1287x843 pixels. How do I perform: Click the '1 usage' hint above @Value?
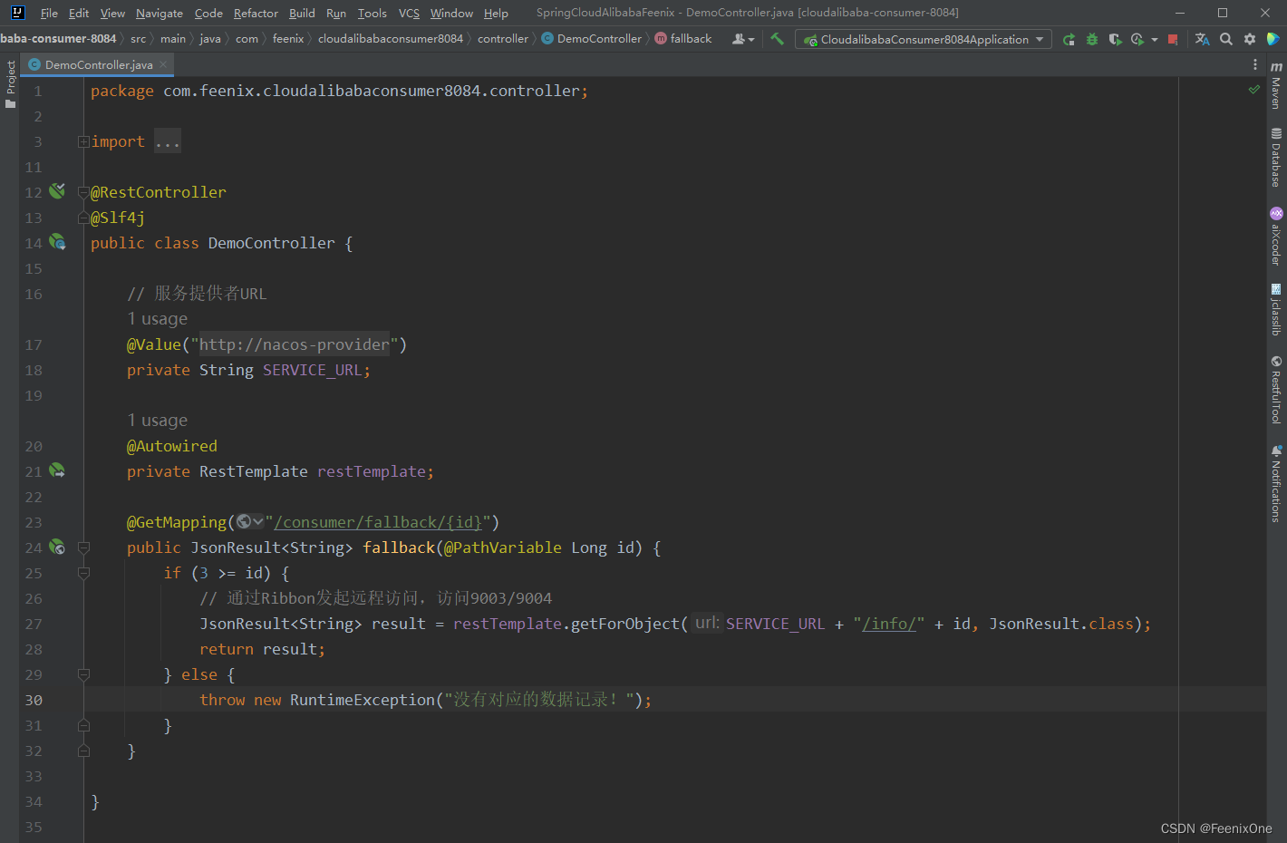coord(158,319)
